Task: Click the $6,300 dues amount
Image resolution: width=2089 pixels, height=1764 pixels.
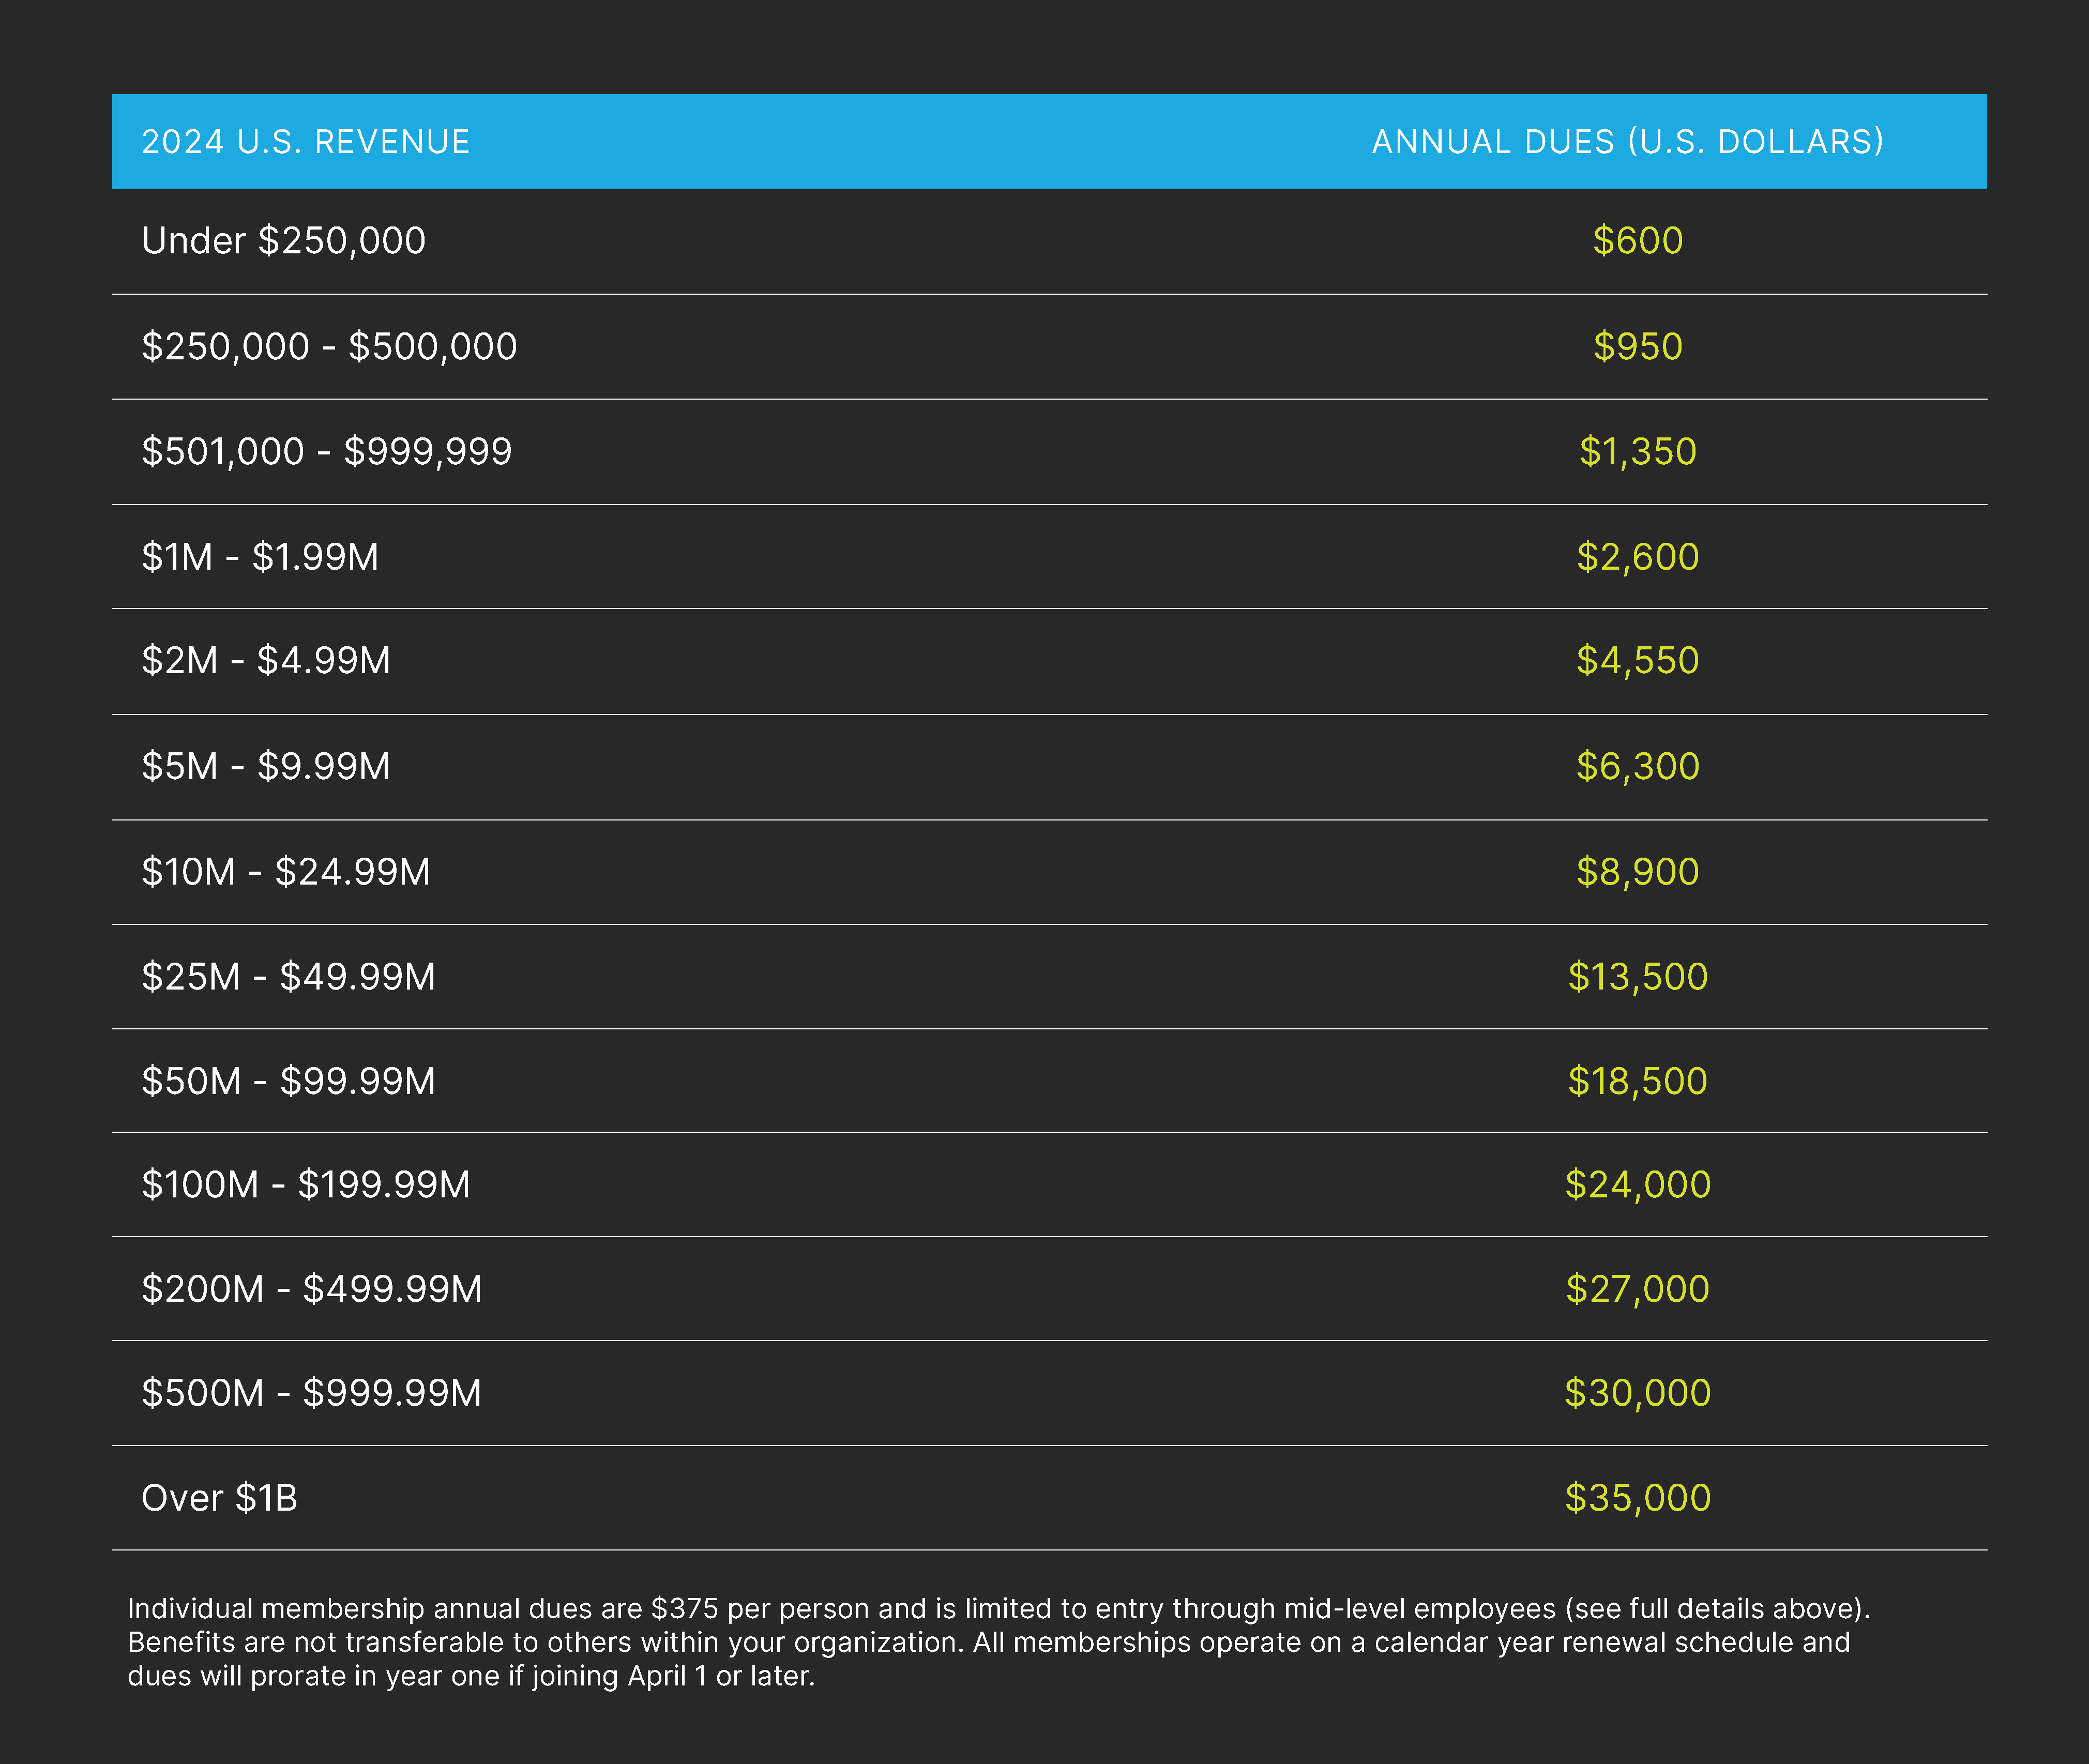Action: pyautogui.click(x=1637, y=767)
